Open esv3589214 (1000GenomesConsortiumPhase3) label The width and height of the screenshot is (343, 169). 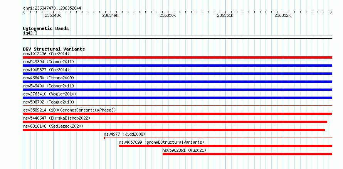[x=69, y=110]
